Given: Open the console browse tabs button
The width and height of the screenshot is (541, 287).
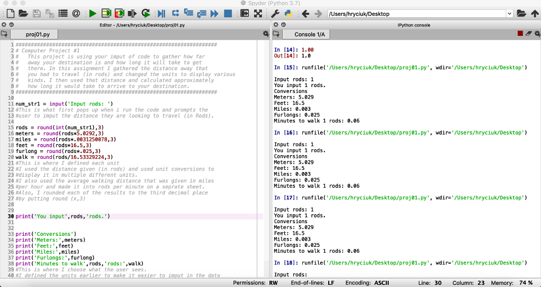Looking at the screenshot, I should coord(276,34).
